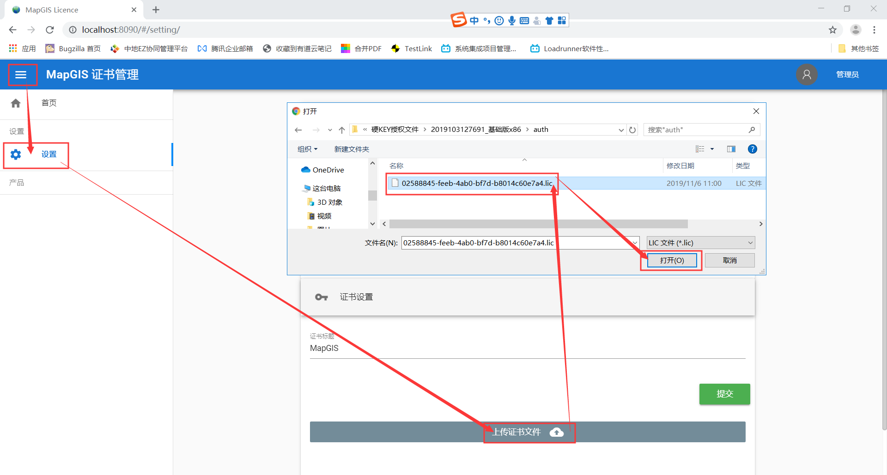Click the horizontal scrollbar in file list

538,224
